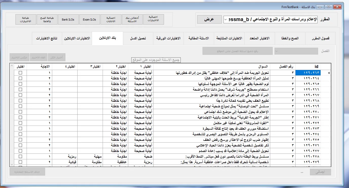
Task: Select the checkbox in row ١٢٩٠٢٦٦
Action: click(21, 90)
